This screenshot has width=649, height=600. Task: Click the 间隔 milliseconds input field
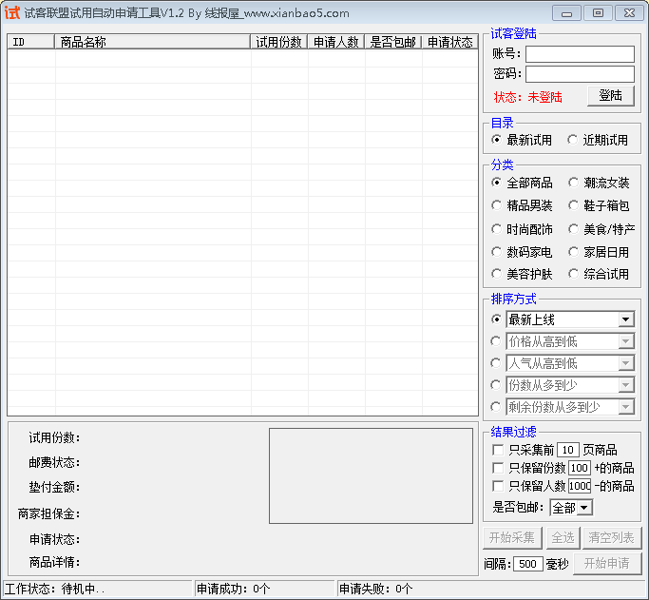click(528, 564)
